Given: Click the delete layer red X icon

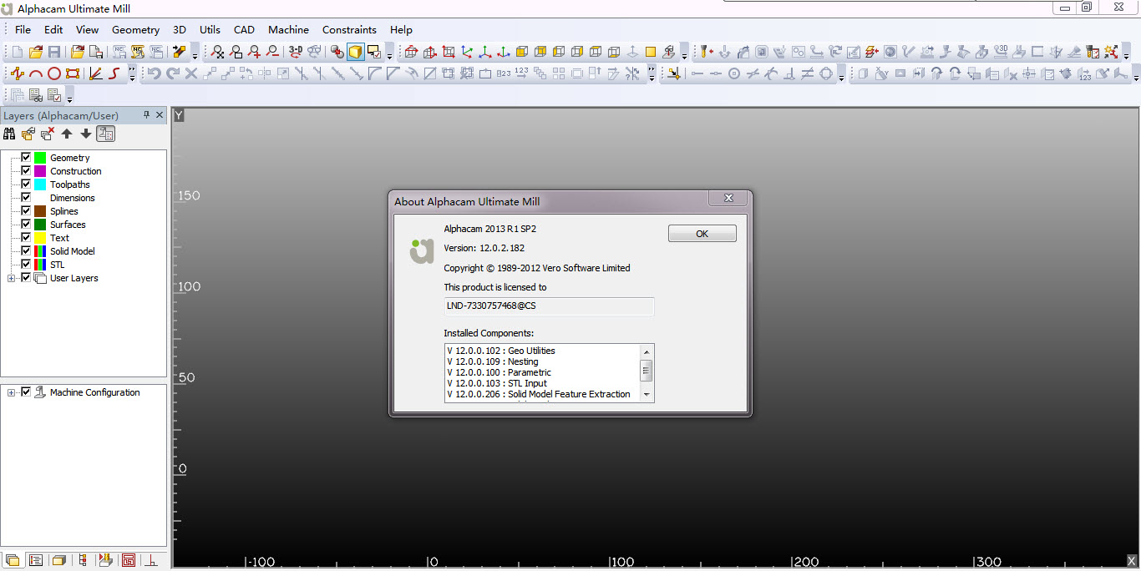Looking at the screenshot, I should tap(48, 134).
